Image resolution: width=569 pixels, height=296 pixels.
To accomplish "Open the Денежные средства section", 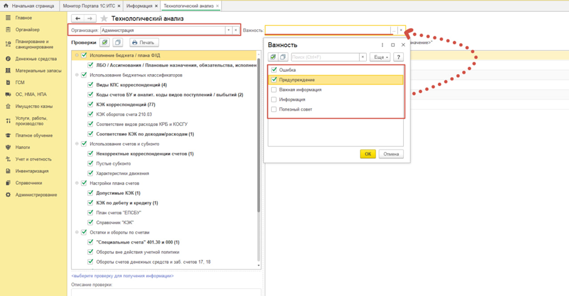I will (x=36, y=59).
